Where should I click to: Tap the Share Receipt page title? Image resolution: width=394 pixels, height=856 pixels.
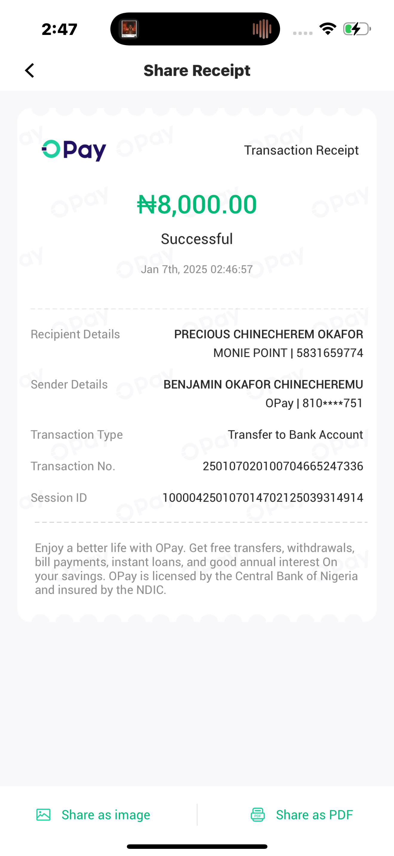coord(197,70)
